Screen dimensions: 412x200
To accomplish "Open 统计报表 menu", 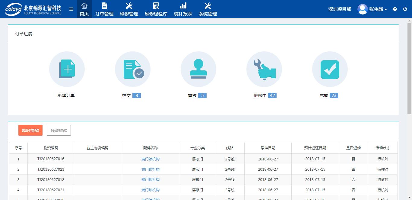I will pos(183,9).
